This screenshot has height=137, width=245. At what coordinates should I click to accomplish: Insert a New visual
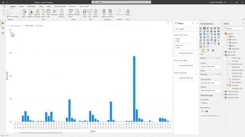click(85, 13)
